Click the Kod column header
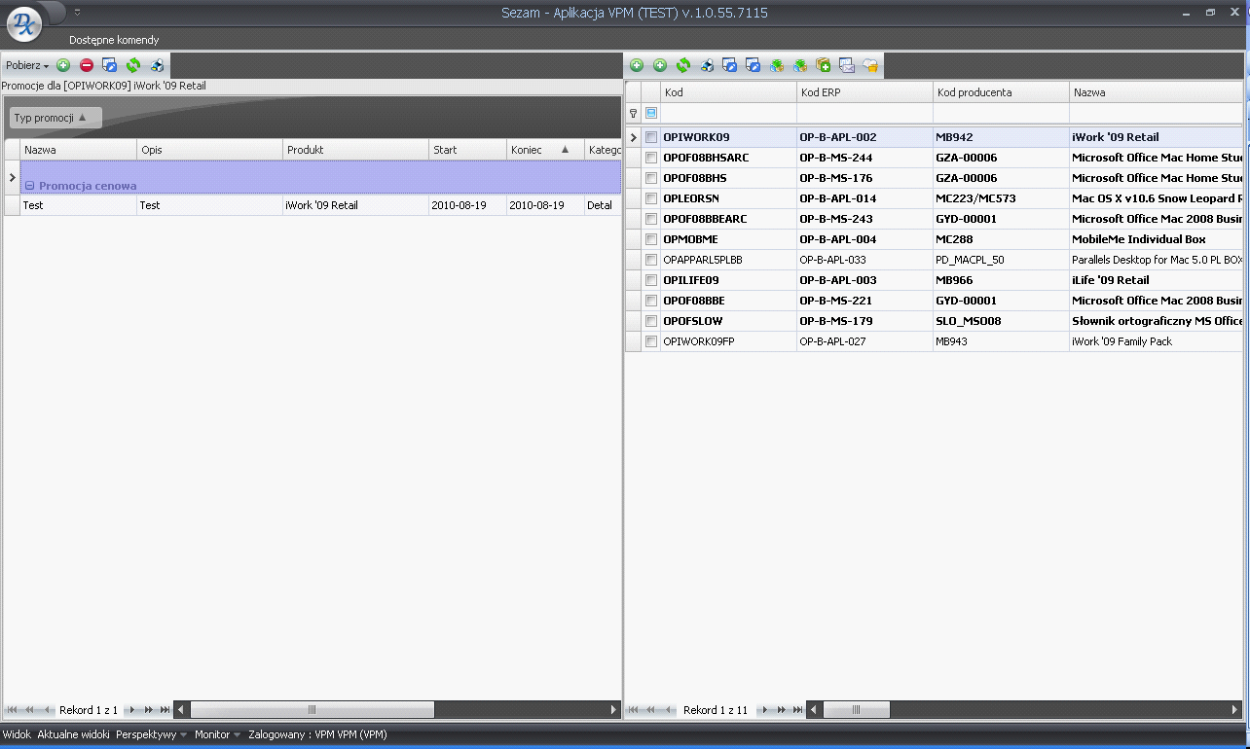Screen dimensions: 1250x749 click(728, 92)
